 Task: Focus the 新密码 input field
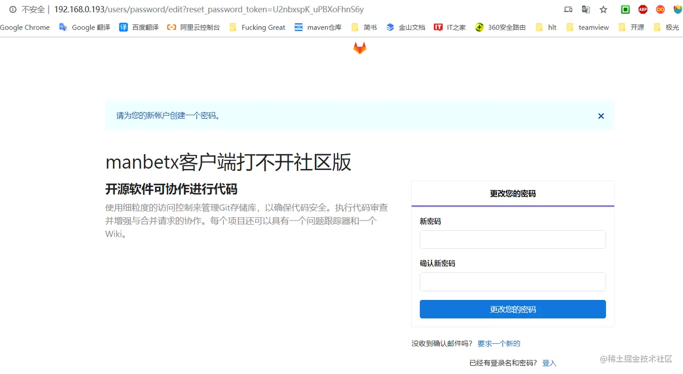click(x=513, y=239)
